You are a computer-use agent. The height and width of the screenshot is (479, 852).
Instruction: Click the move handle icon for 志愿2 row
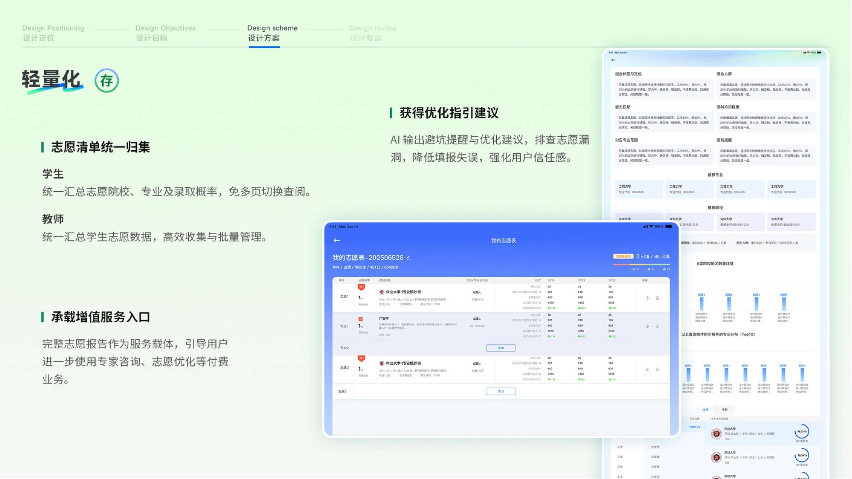(x=648, y=369)
